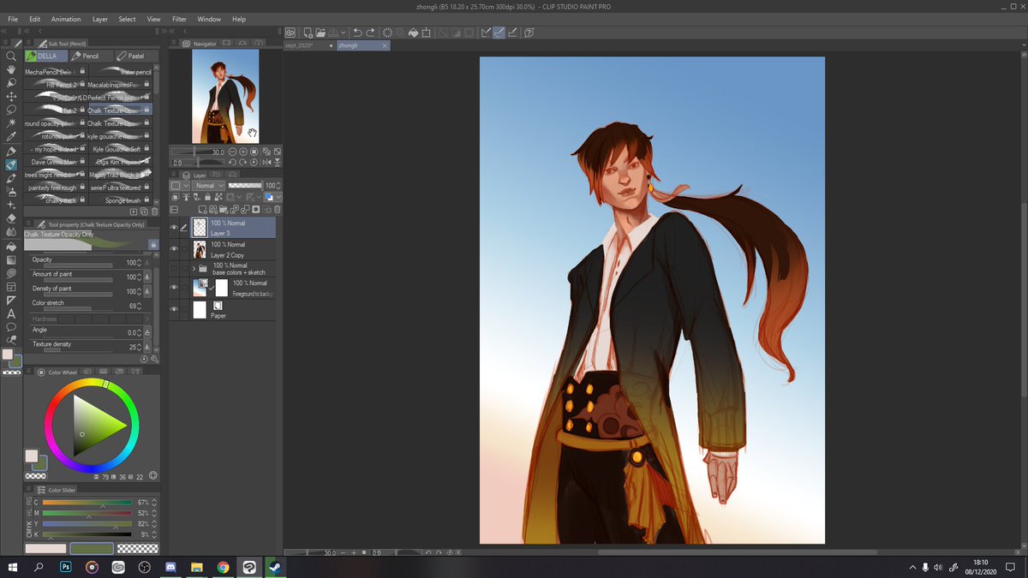
Task: Select the Lasso selection tool
Action: click(x=11, y=110)
